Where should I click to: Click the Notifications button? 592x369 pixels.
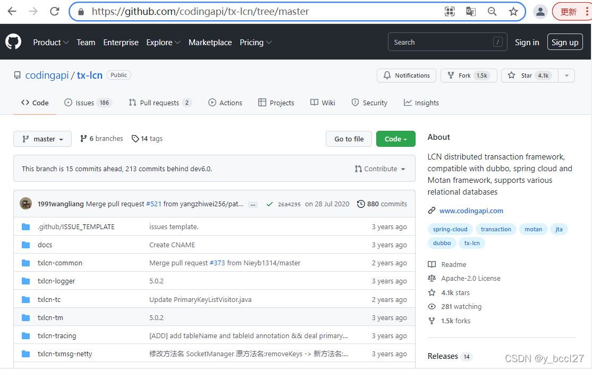pyautogui.click(x=406, y=76)
